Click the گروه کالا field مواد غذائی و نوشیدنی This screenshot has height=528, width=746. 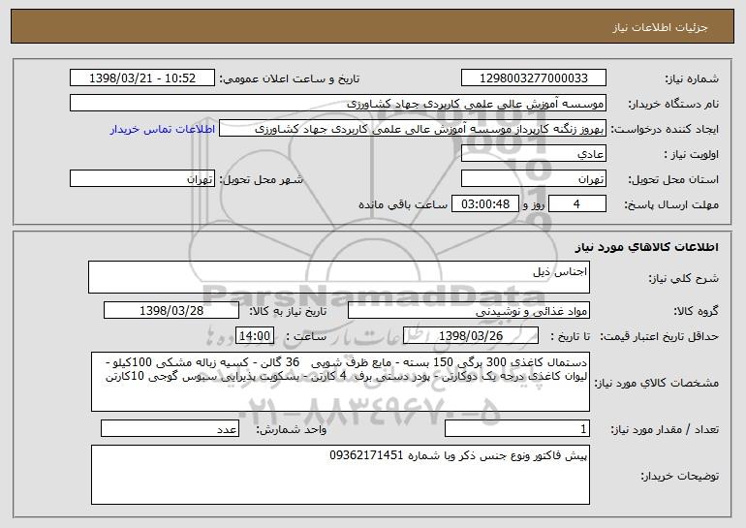point(469,311)
